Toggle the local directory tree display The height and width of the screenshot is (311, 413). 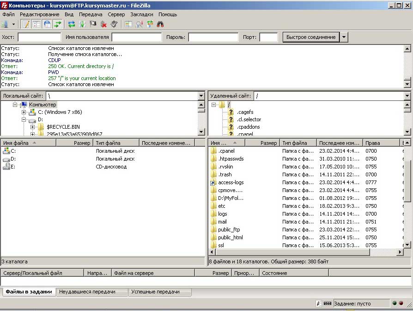[x=36, y=24]
